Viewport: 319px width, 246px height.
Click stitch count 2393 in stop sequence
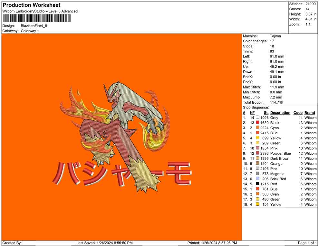coord(264,153)
